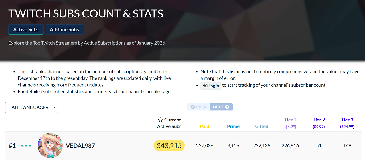Viewport: 365px width, 160px height.
Task: Click the Current Active Subs column header
Action: click(x=169, y=123)
